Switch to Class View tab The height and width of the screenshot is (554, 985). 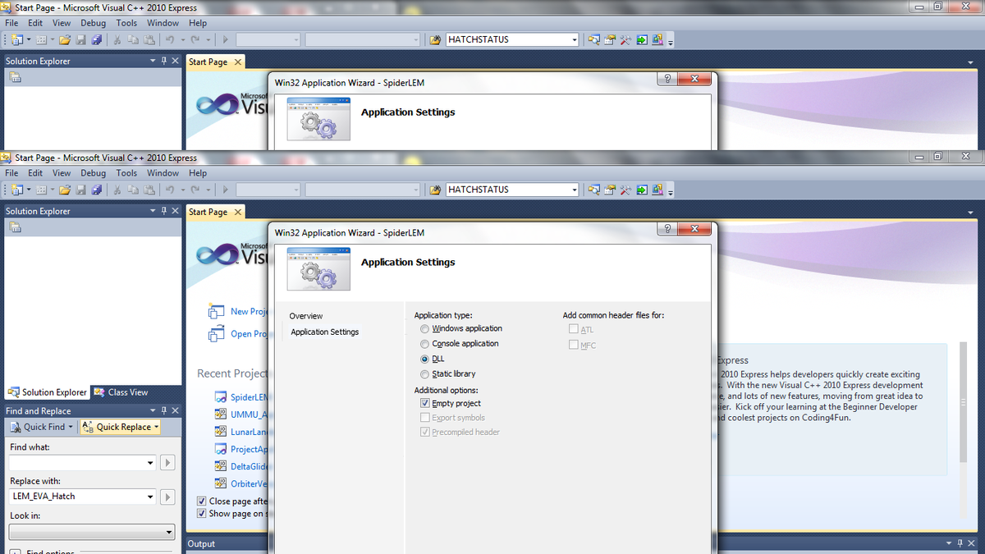(x=121, y=392)
